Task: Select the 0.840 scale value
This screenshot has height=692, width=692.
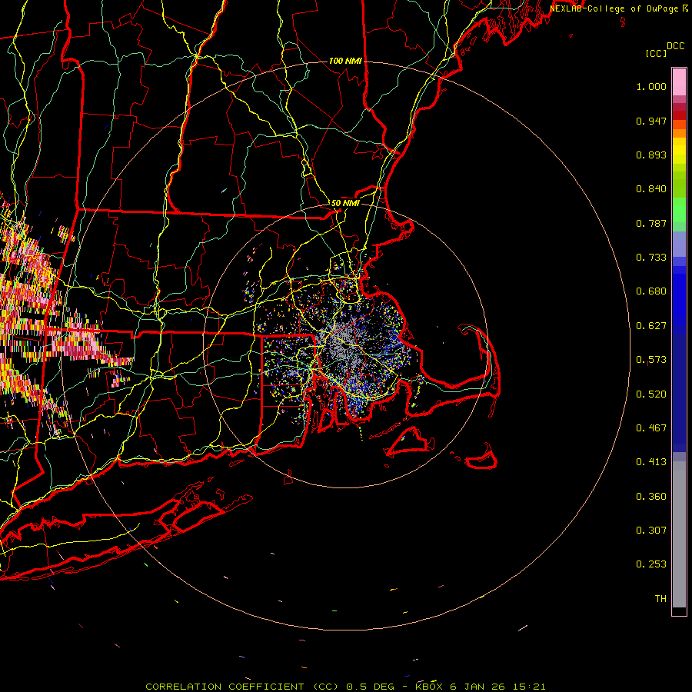Action: coord(651,189)
